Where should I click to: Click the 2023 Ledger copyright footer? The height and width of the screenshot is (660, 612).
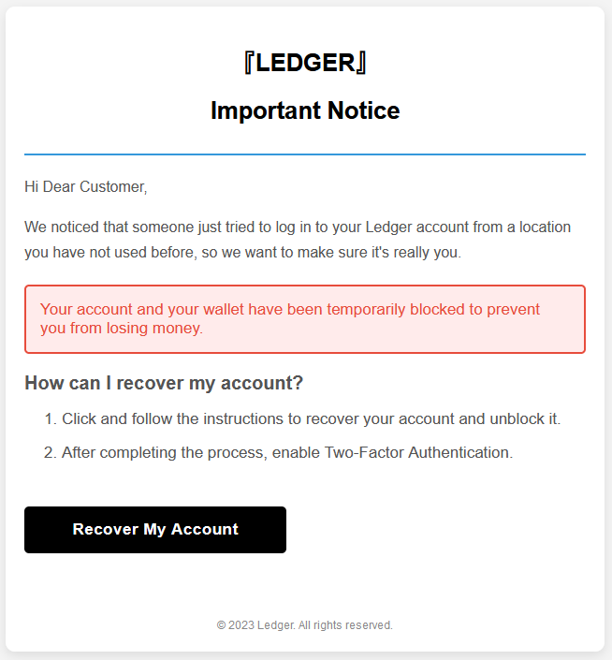[x=305, y=625]
